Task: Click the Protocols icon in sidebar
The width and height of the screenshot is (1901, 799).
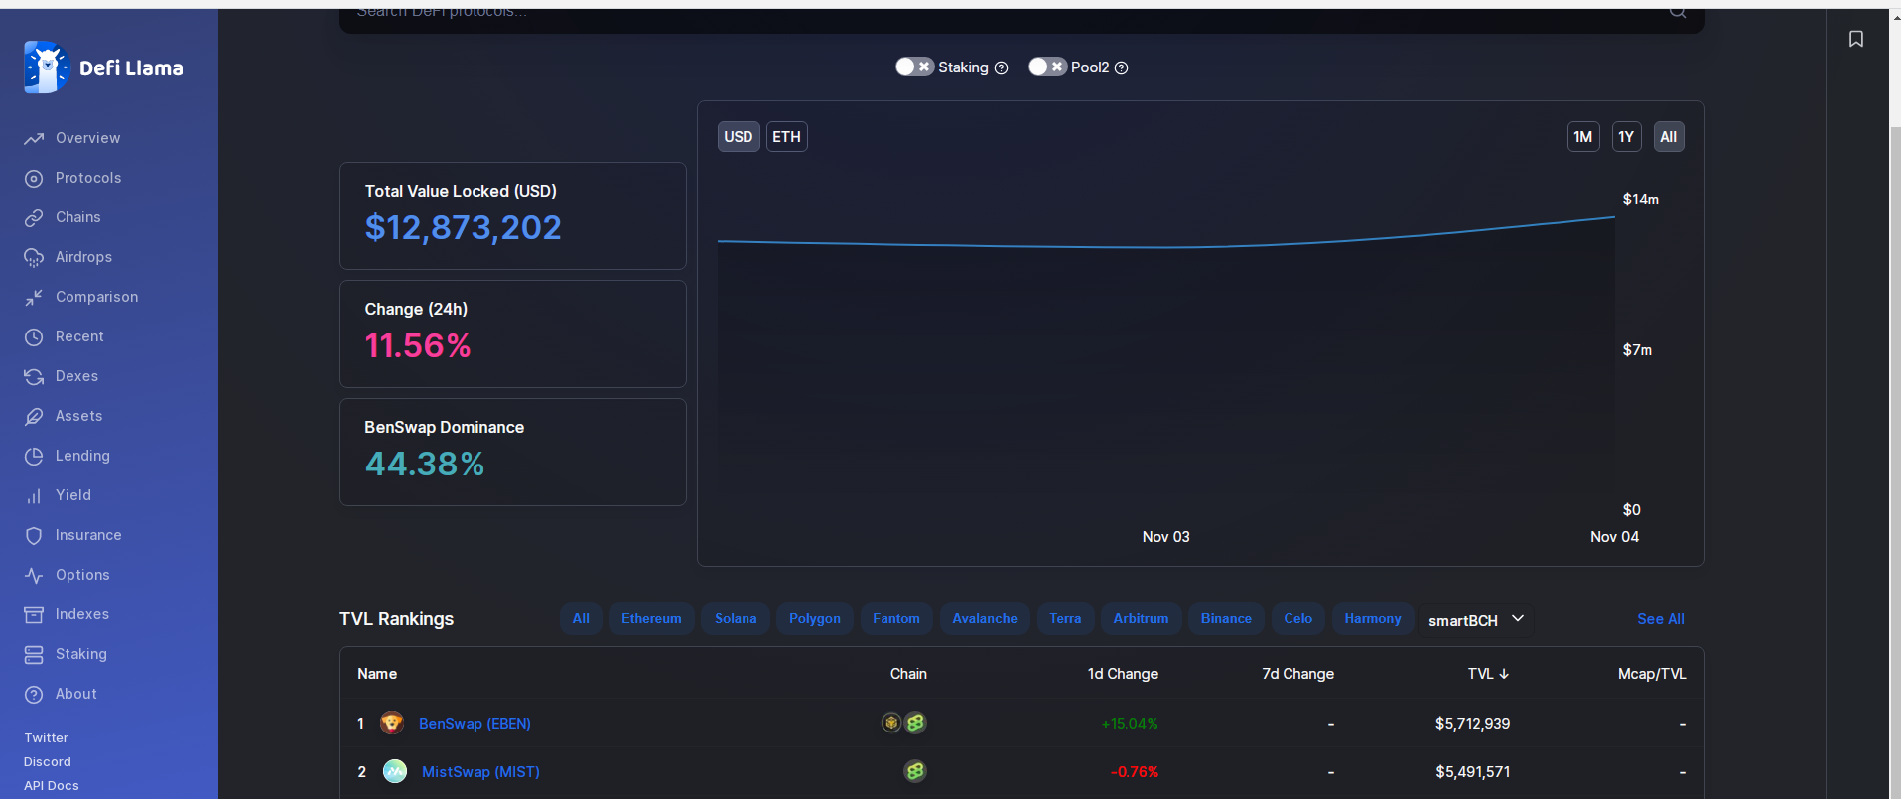Action: point(34,178)
